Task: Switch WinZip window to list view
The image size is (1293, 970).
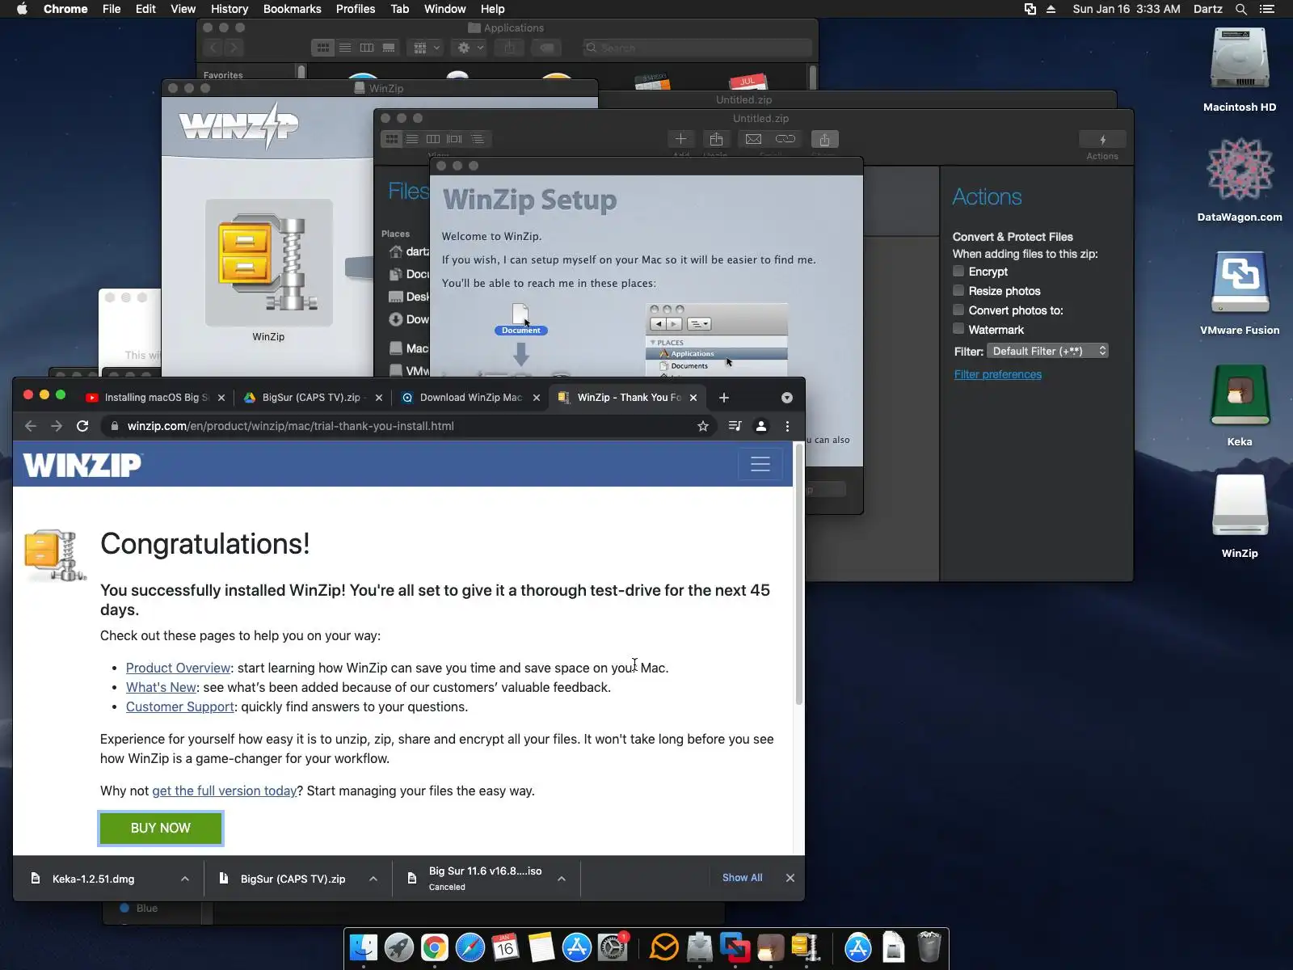Action: pos(412,139)
